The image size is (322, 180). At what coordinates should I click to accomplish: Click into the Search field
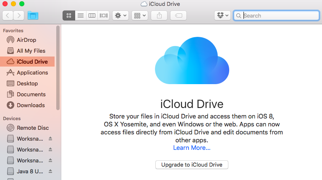click(276, 15)
